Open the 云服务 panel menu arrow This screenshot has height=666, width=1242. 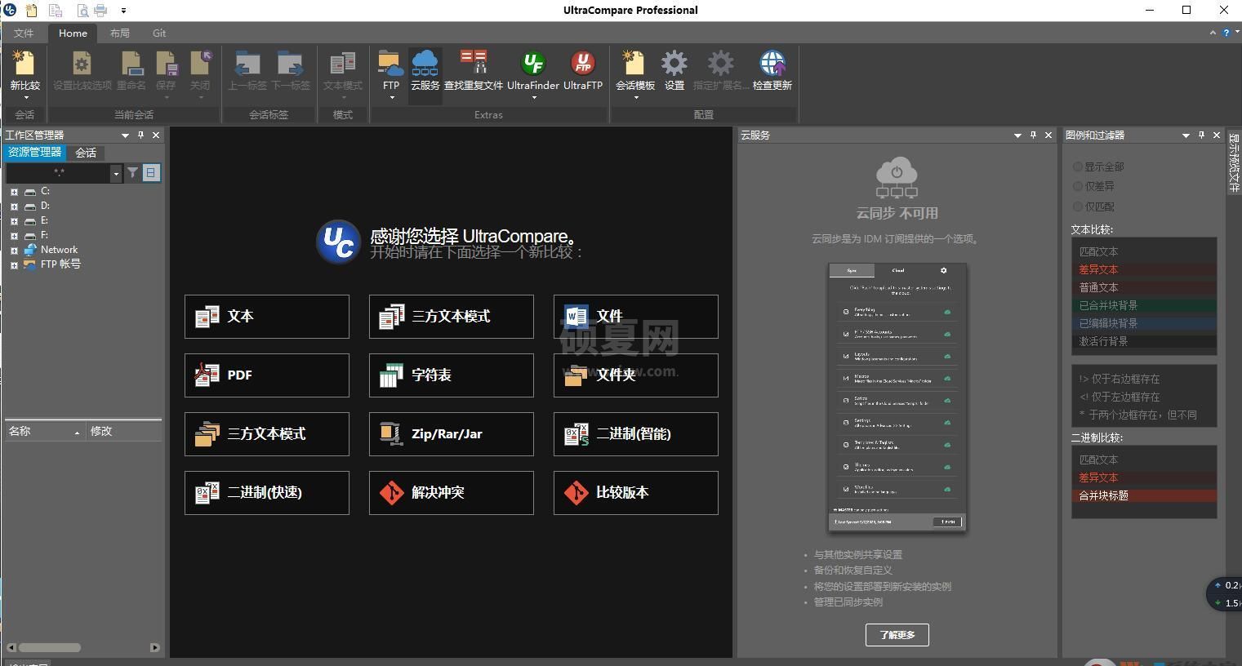(x=1017, y=135)
